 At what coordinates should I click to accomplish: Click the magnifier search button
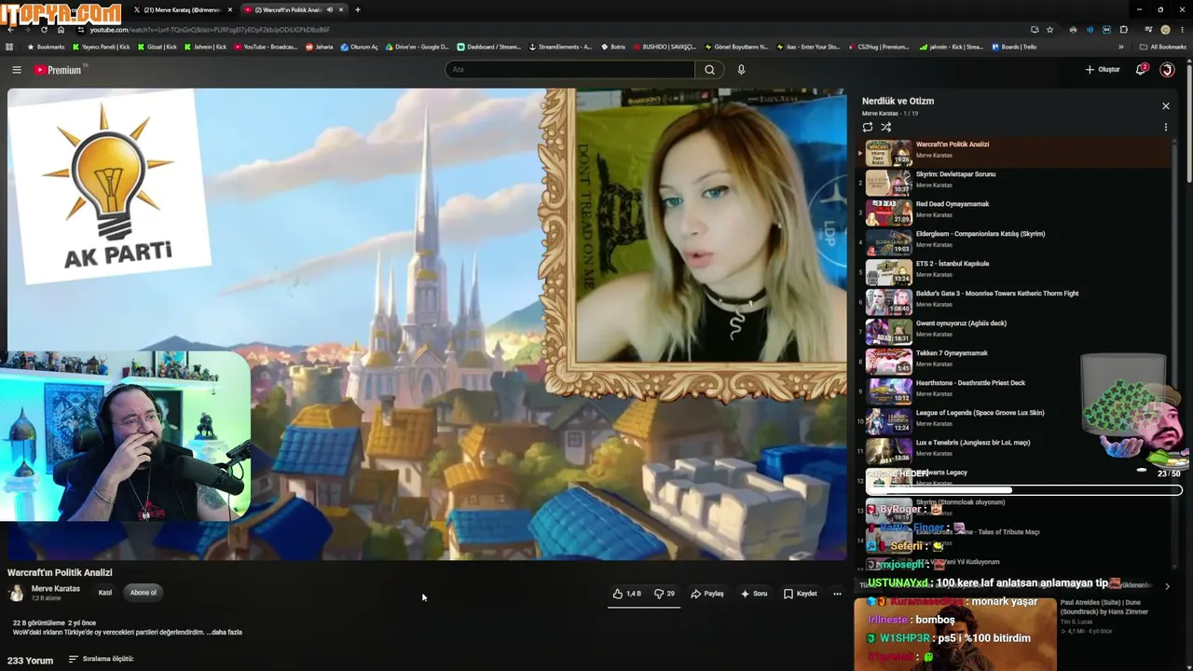coord(709,70)
